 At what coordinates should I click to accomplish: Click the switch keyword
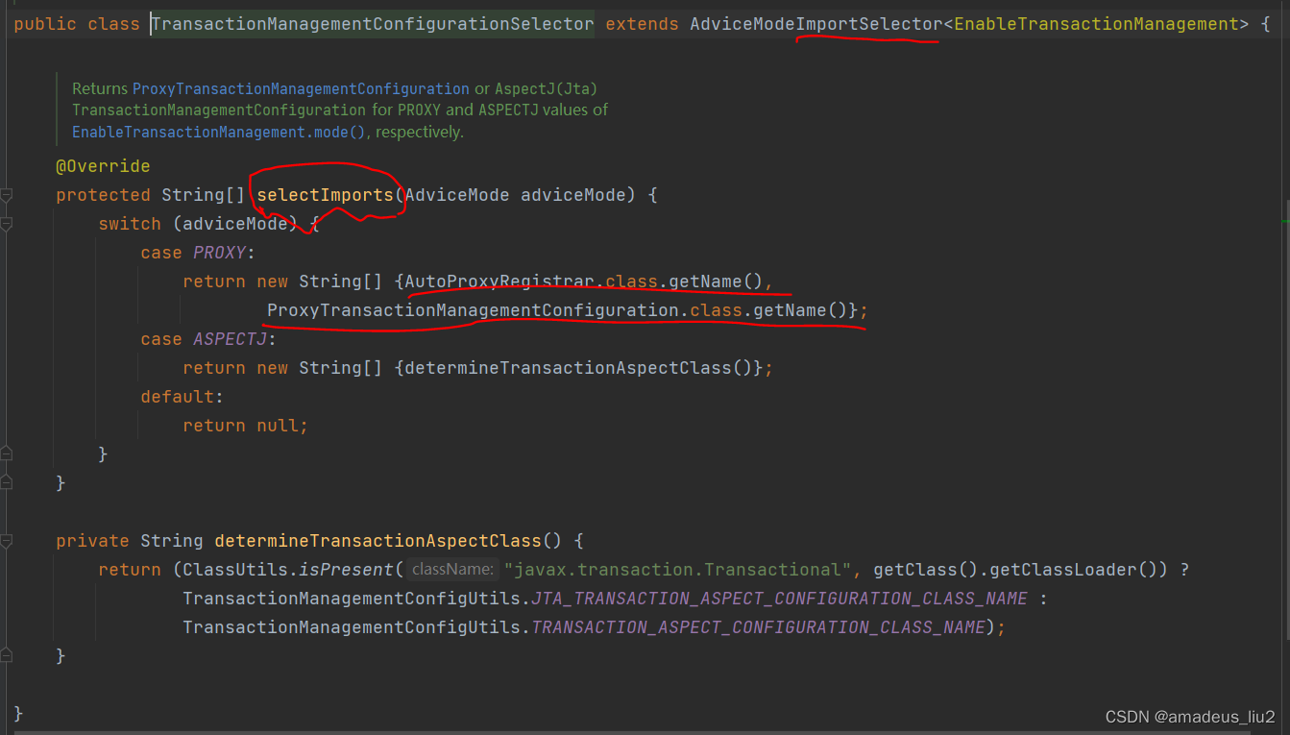click(x=130, y=224)
